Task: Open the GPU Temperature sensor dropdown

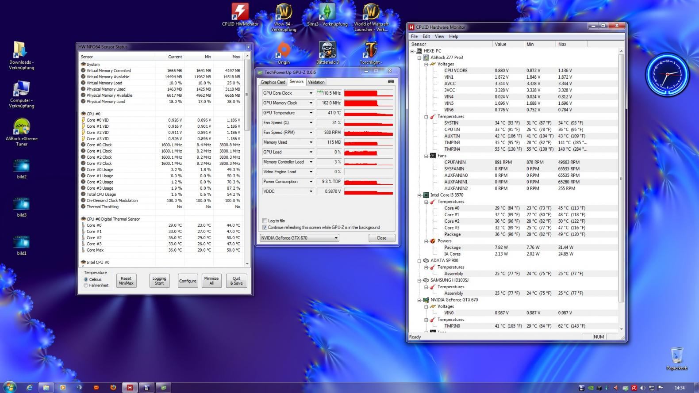Action: coord(311,113)
